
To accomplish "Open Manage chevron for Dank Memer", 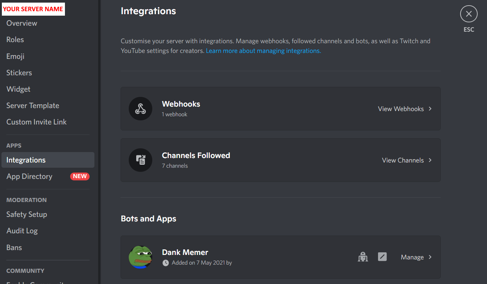I will 430,257.
